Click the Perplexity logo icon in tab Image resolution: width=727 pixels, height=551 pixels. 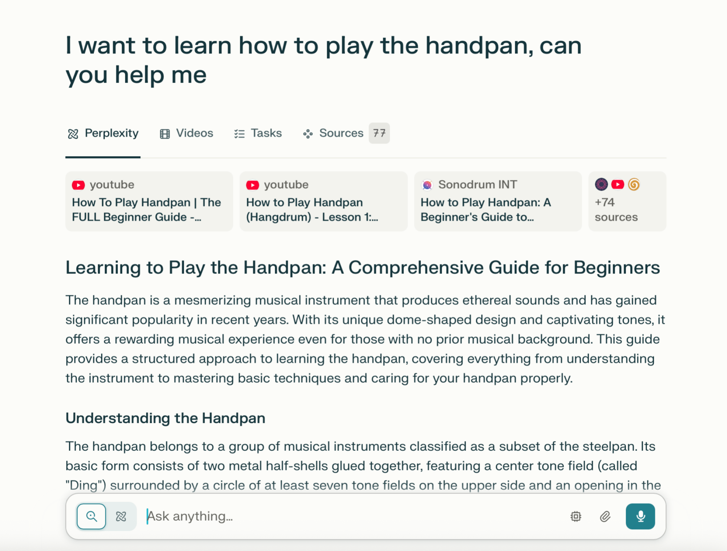pyautogui.click(x=73, y=134)
